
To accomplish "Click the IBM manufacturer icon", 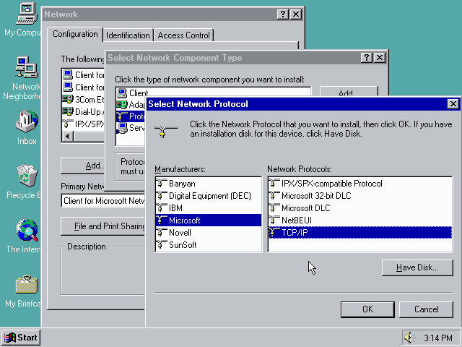I will [x=161, y=208].
